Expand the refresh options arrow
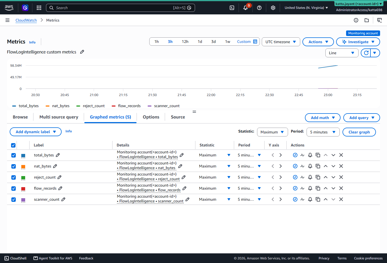Image resolution: width=387 pixels, height=263 pixels. pyautogui.click(x=375, y=53)
